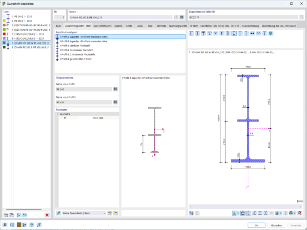
Task: Collapse the Geometrie parameter group
Action: pyautogui.click(x=57, y=114)
